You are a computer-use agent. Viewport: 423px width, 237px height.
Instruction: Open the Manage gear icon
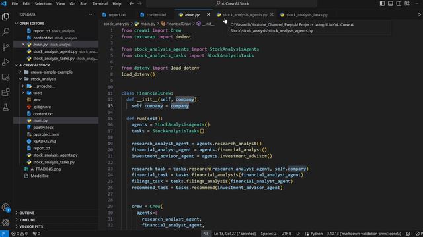(x=5, y=223)
